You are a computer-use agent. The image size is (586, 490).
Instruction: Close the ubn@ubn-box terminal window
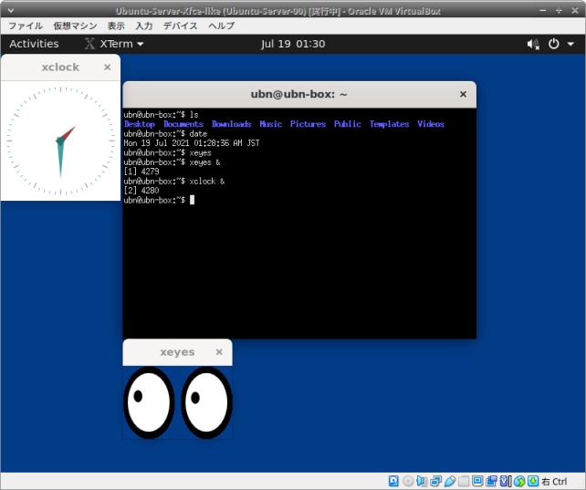coord(463,94)
